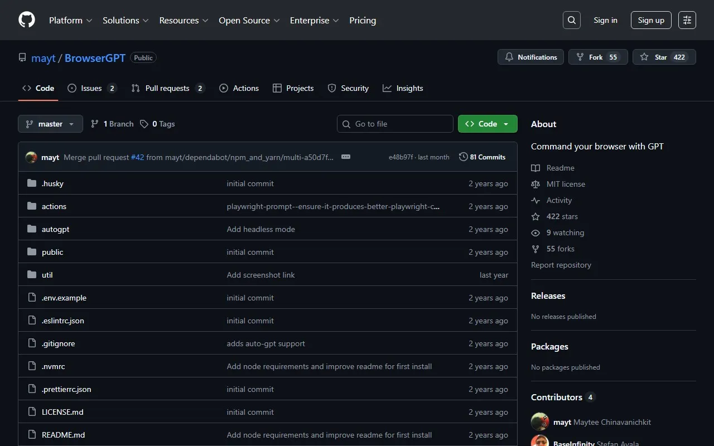Click the file icon beside README.md
This screenshot has width=714, height=446.
click(32, 434)
